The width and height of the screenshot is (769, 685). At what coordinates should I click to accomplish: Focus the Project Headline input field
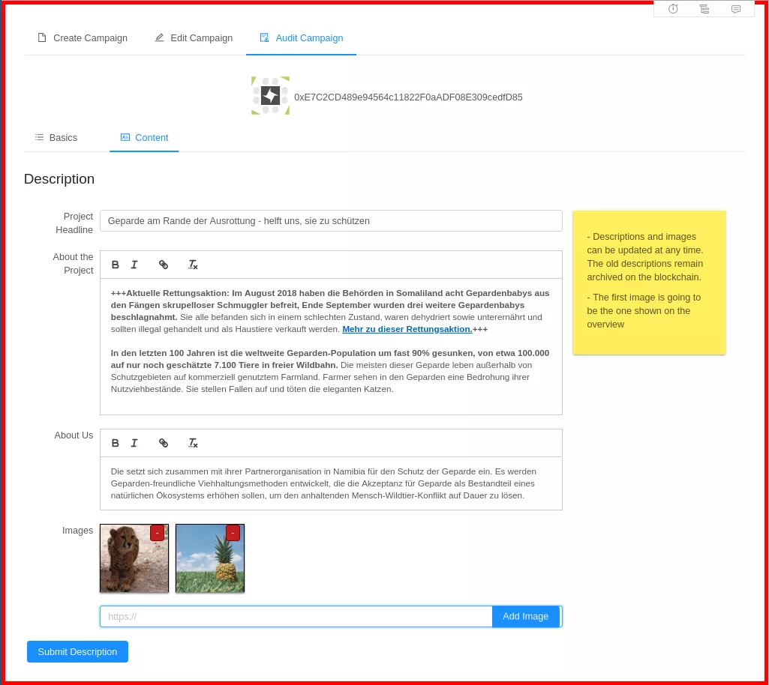331,221
